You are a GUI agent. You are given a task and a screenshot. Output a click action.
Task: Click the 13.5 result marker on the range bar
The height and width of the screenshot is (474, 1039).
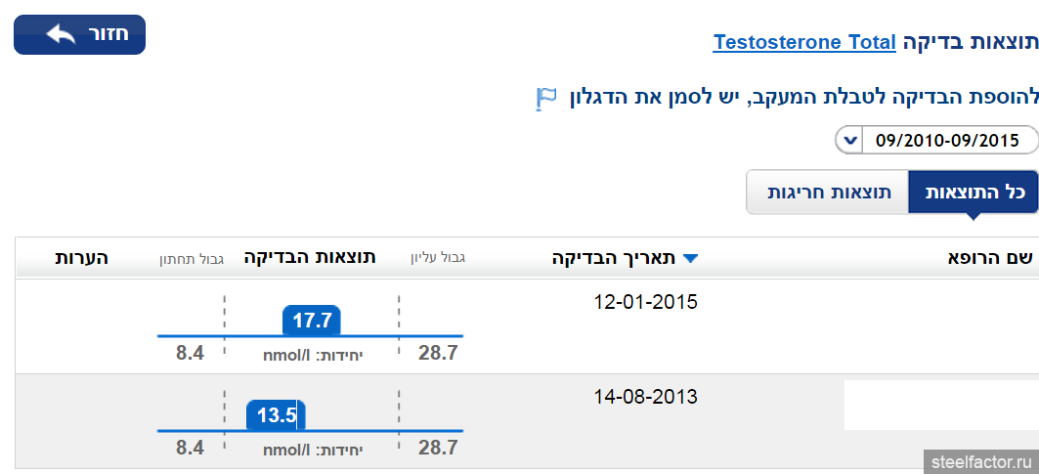coord(277,415)
